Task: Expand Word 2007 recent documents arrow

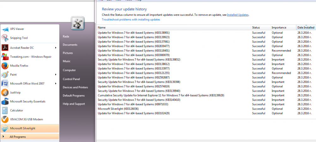Action: pyautogui.click(x=56, y=84)
